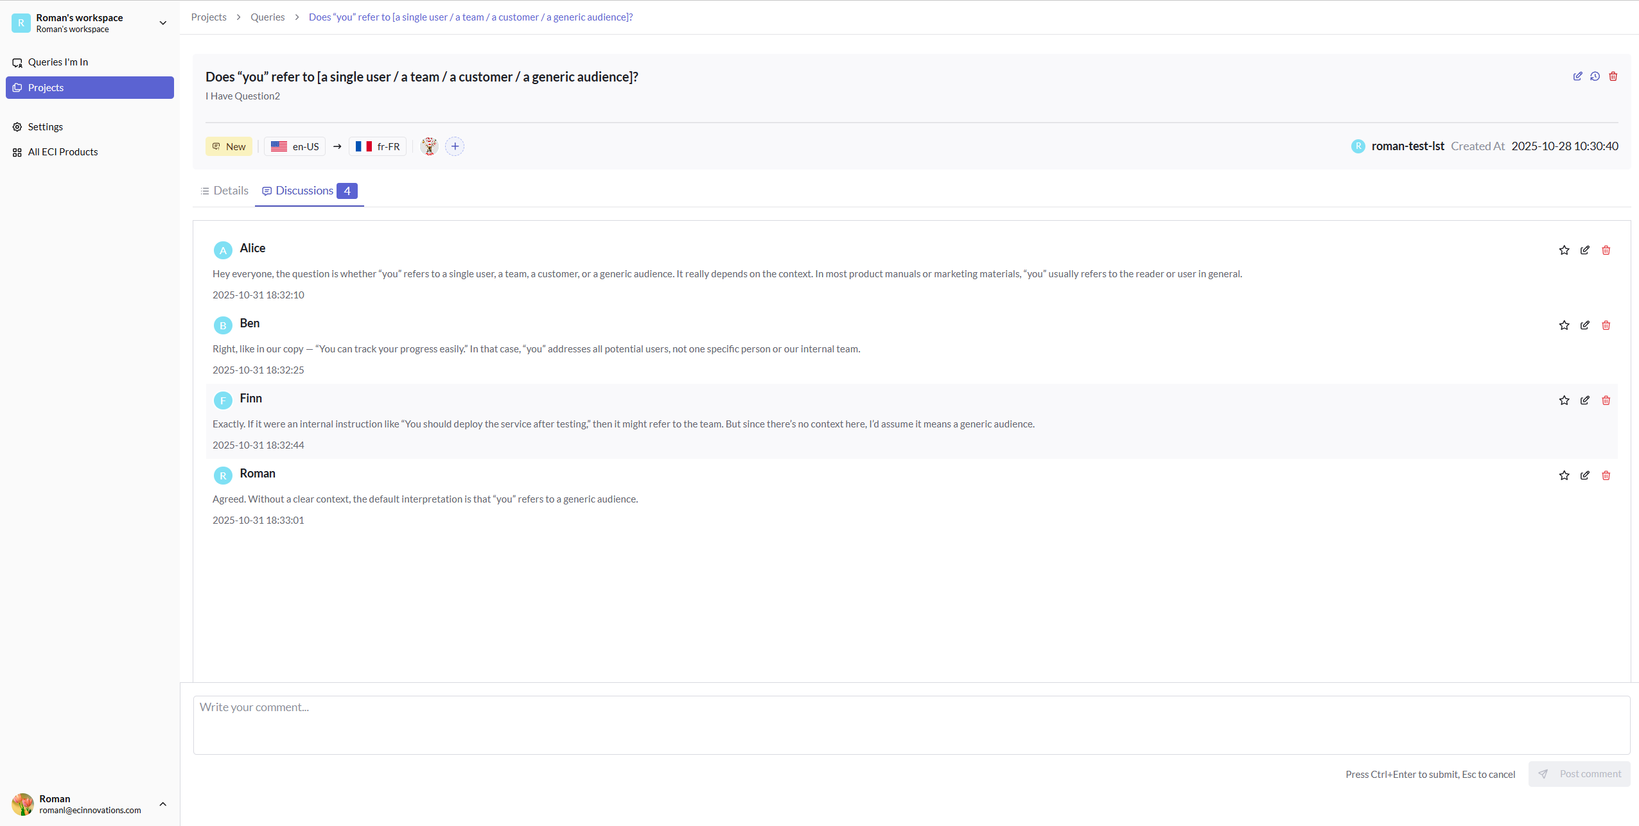Edit Ben's comment with the pencil icon
The width and height of the screenshot is (1639, 826).
coord(1584,325)
